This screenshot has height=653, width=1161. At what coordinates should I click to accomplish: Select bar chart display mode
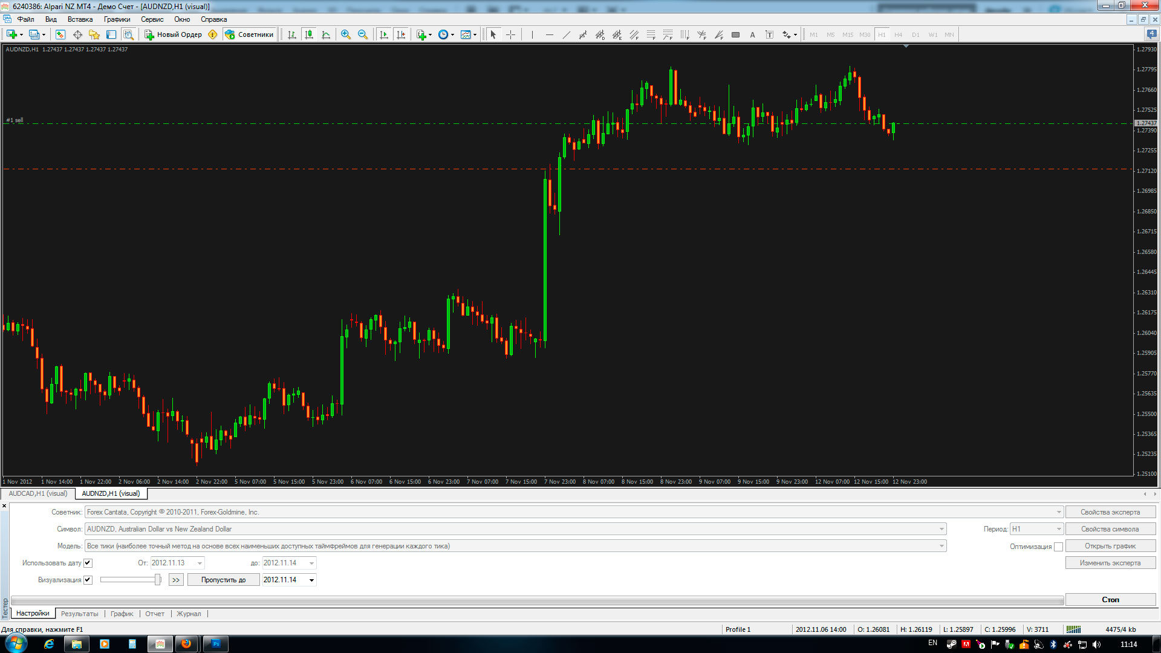pos(292,34)
